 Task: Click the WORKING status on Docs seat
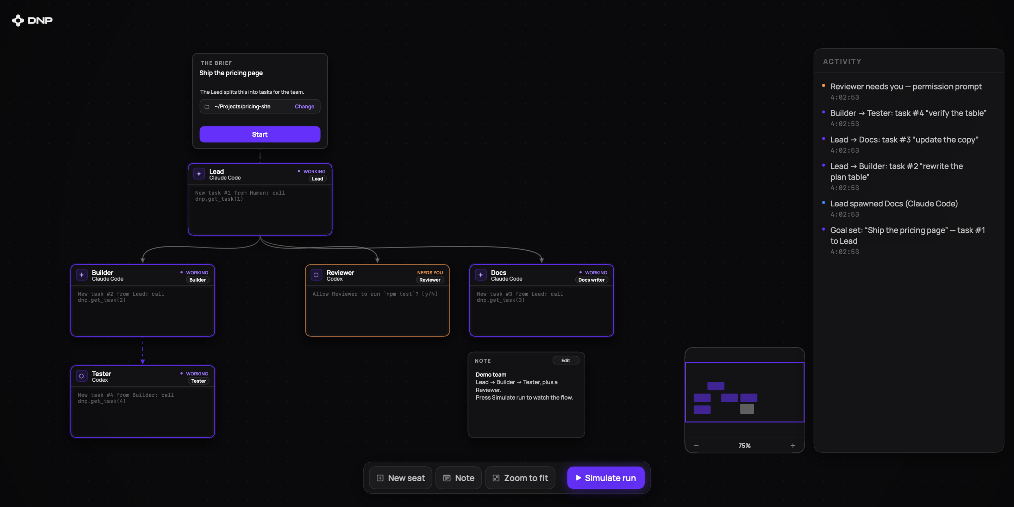point(593,273)
